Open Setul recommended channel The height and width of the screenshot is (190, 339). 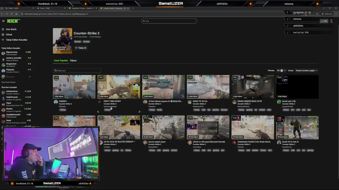tap(16, 121)
